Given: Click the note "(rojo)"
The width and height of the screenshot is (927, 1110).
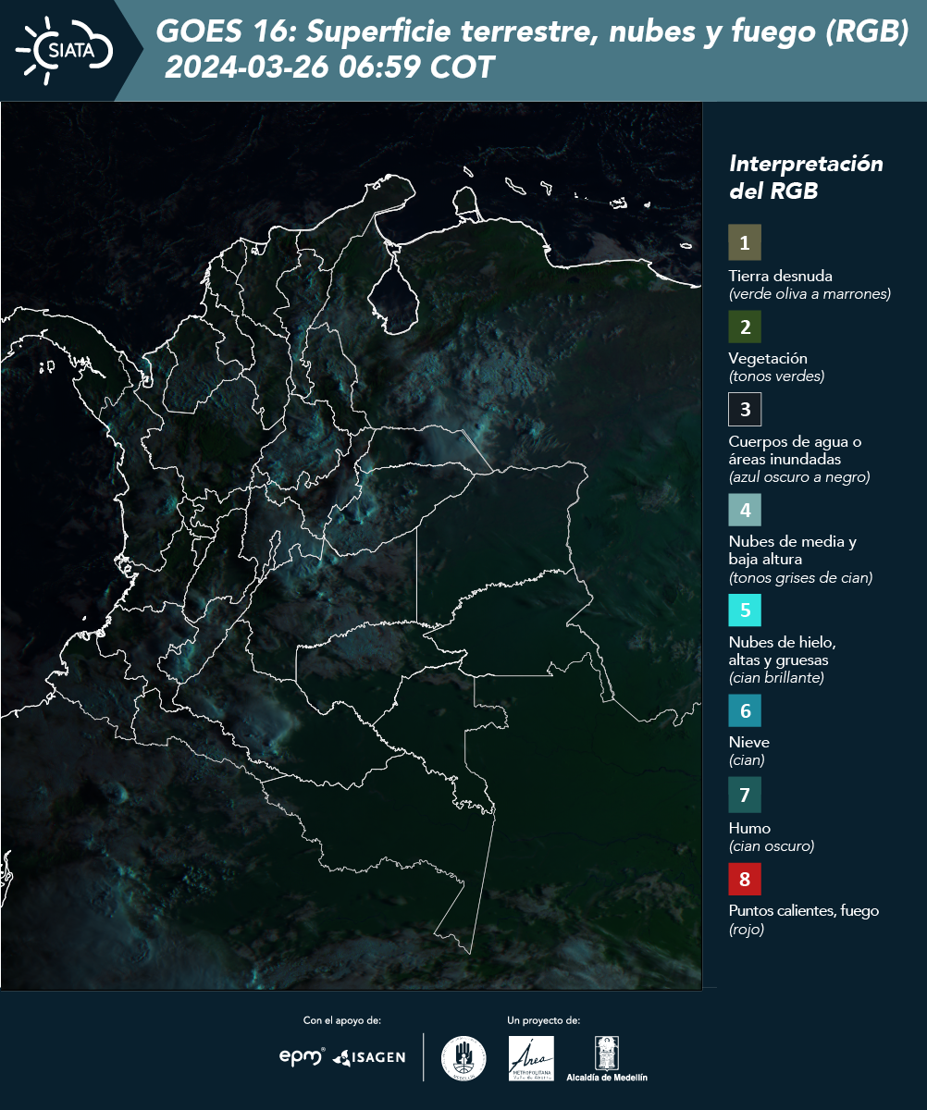Looking at the screenshot, I should (x=747, y=930).
